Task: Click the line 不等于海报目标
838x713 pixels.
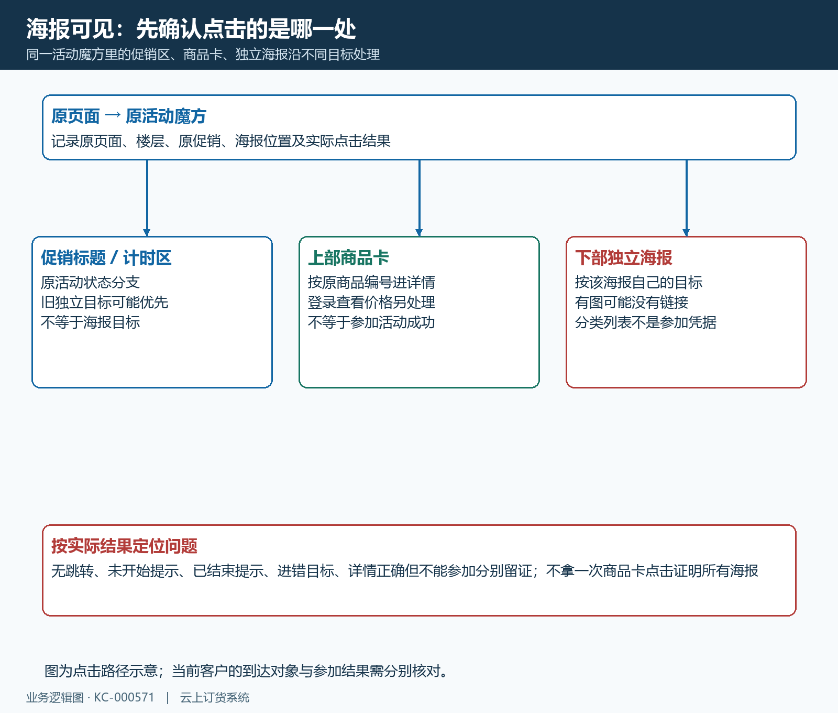Action: coord(91,322)
